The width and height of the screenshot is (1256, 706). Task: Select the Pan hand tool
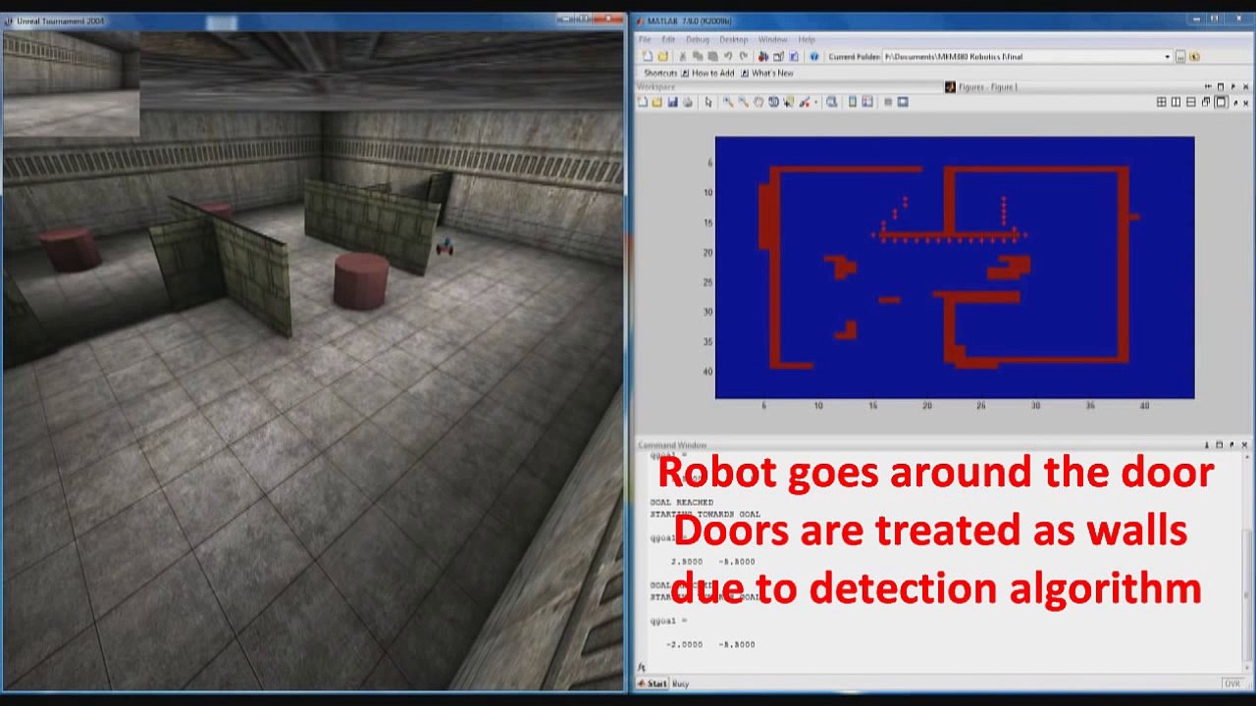click(759, 102)
